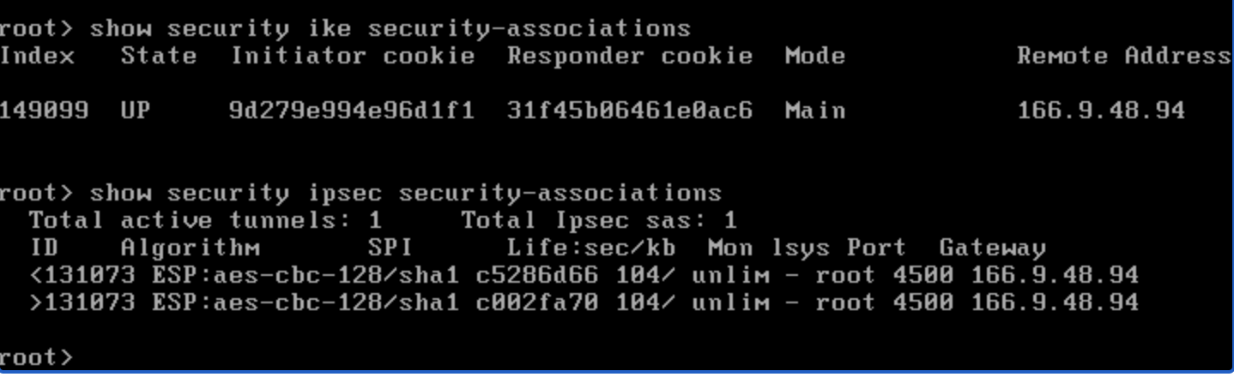1234x377 pixels.
Task: Click the IKE index value 149099
Action: (44, 111)
